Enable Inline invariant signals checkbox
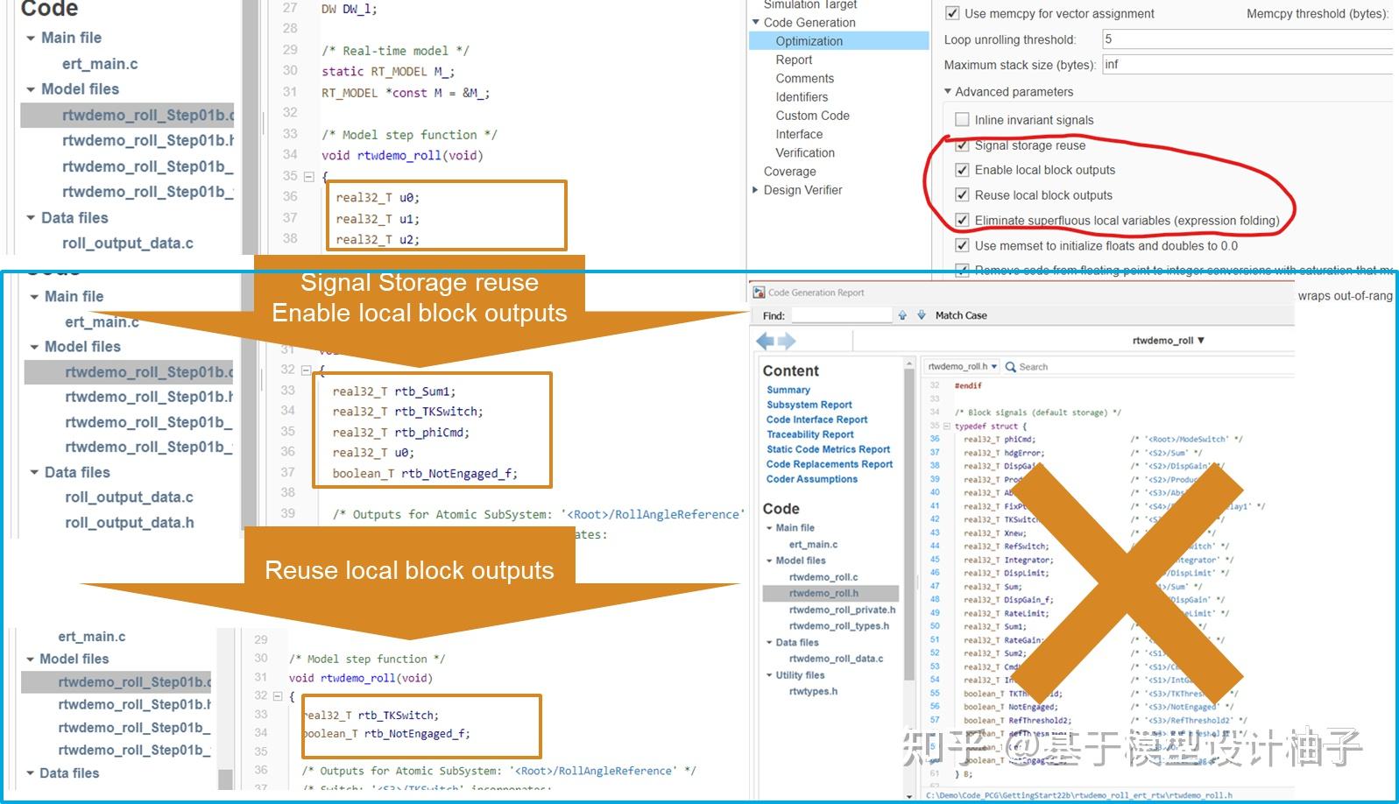 click(x=962, y=120)
